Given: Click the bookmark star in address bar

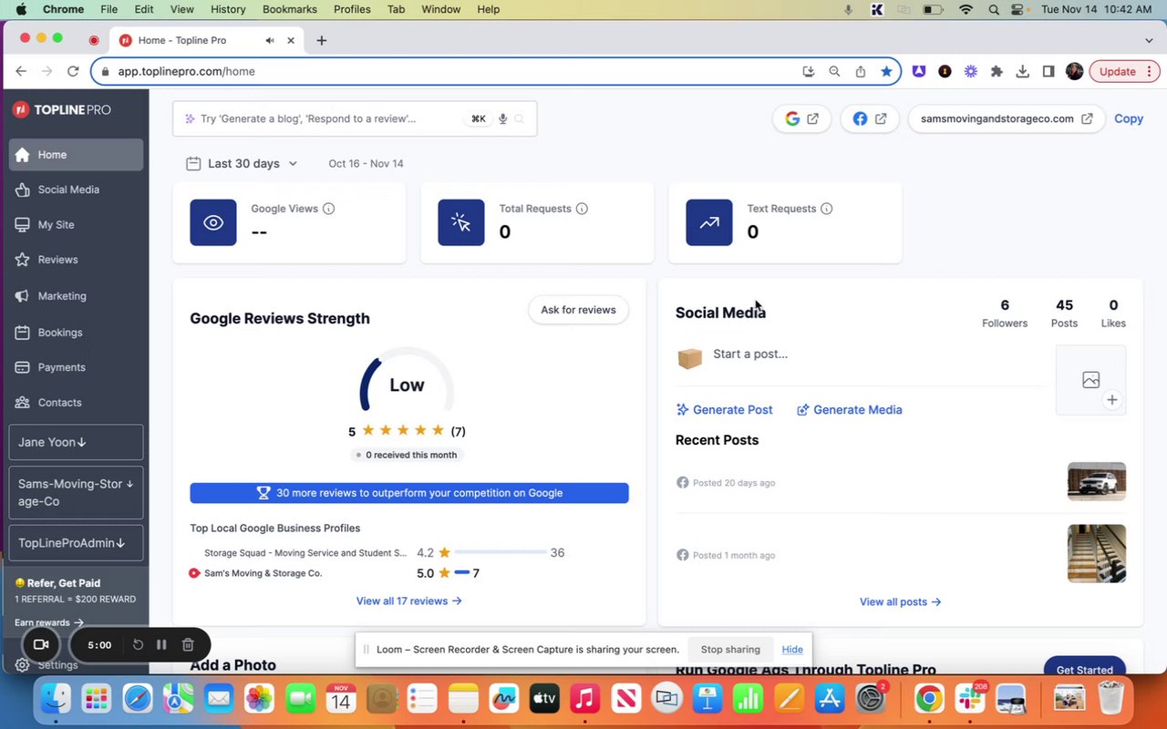Looking at the screenshot, I should click(886, 71).
